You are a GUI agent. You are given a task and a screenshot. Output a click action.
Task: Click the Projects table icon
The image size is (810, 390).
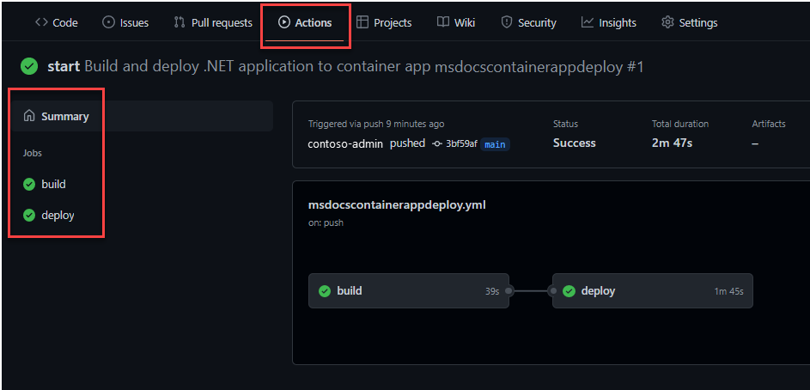(362, 22)
